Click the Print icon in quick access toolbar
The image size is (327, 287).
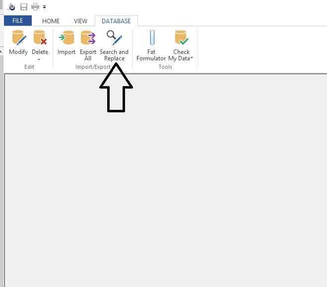pyautogui.click(x=35, y=7)
